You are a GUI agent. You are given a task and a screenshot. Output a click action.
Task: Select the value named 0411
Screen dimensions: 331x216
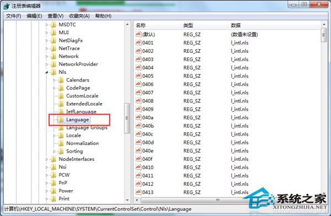(148, 176)
